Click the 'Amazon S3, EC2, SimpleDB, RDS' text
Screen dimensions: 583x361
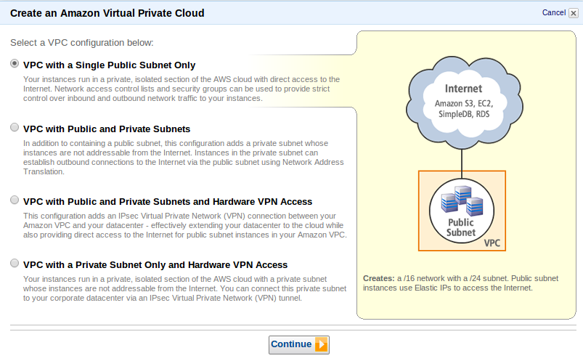tap(464, 109)
